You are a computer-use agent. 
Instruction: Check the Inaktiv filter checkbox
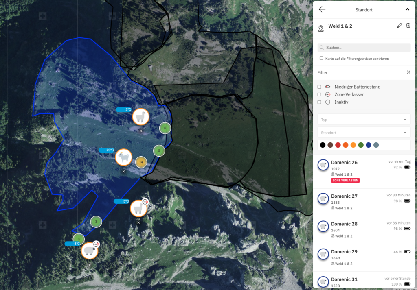pyautogui.click(x=320, y=102)
